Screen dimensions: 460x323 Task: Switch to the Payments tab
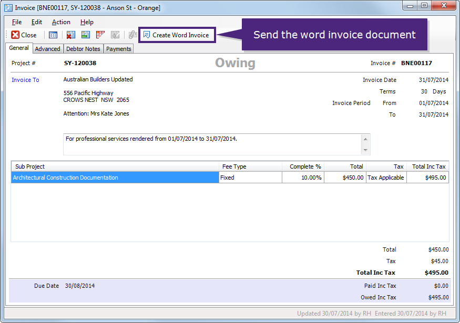point(118,48)
